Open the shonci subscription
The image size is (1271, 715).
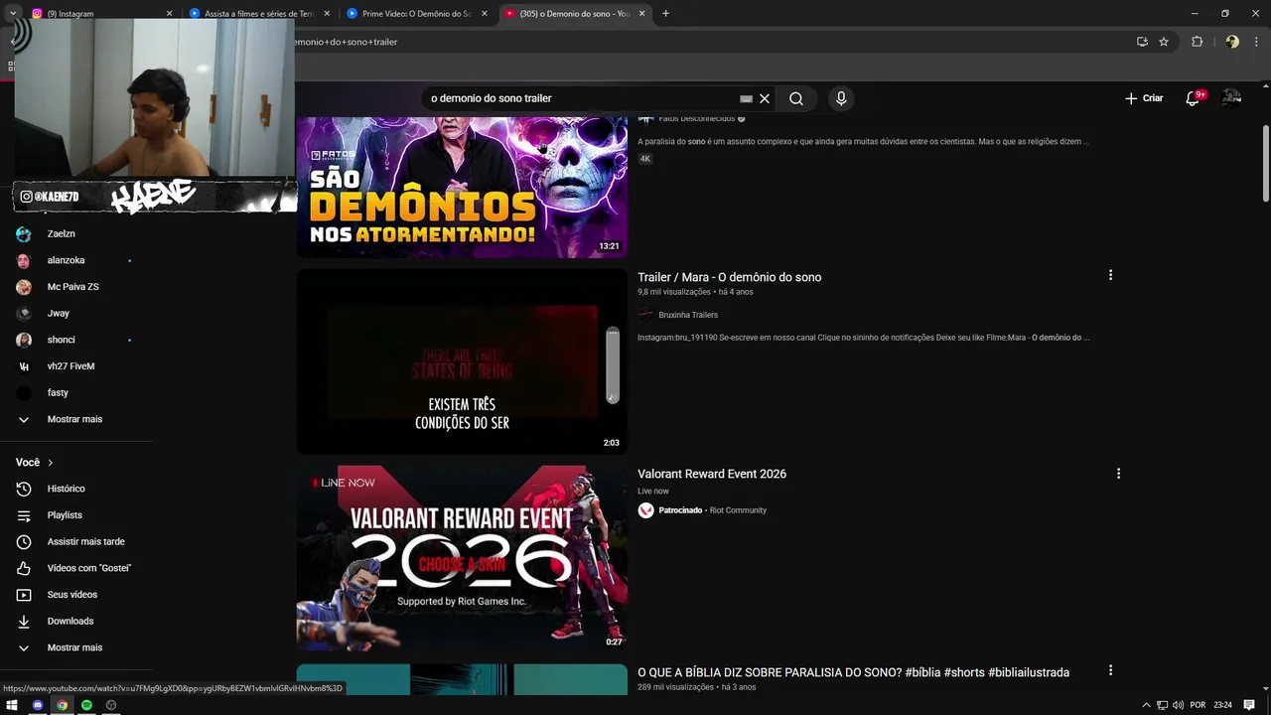[62, 340]
